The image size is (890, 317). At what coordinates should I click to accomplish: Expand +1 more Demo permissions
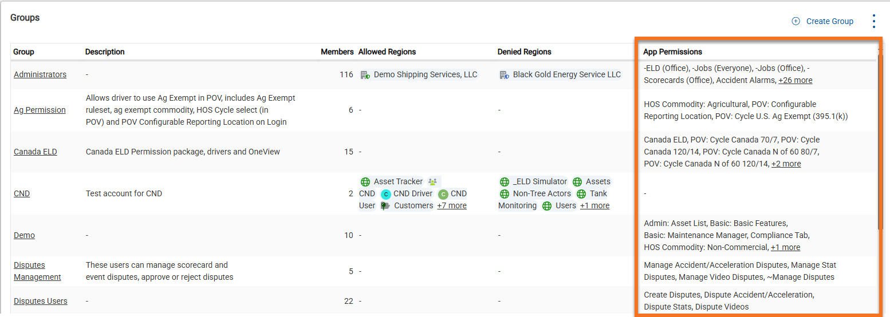point(785,247)
